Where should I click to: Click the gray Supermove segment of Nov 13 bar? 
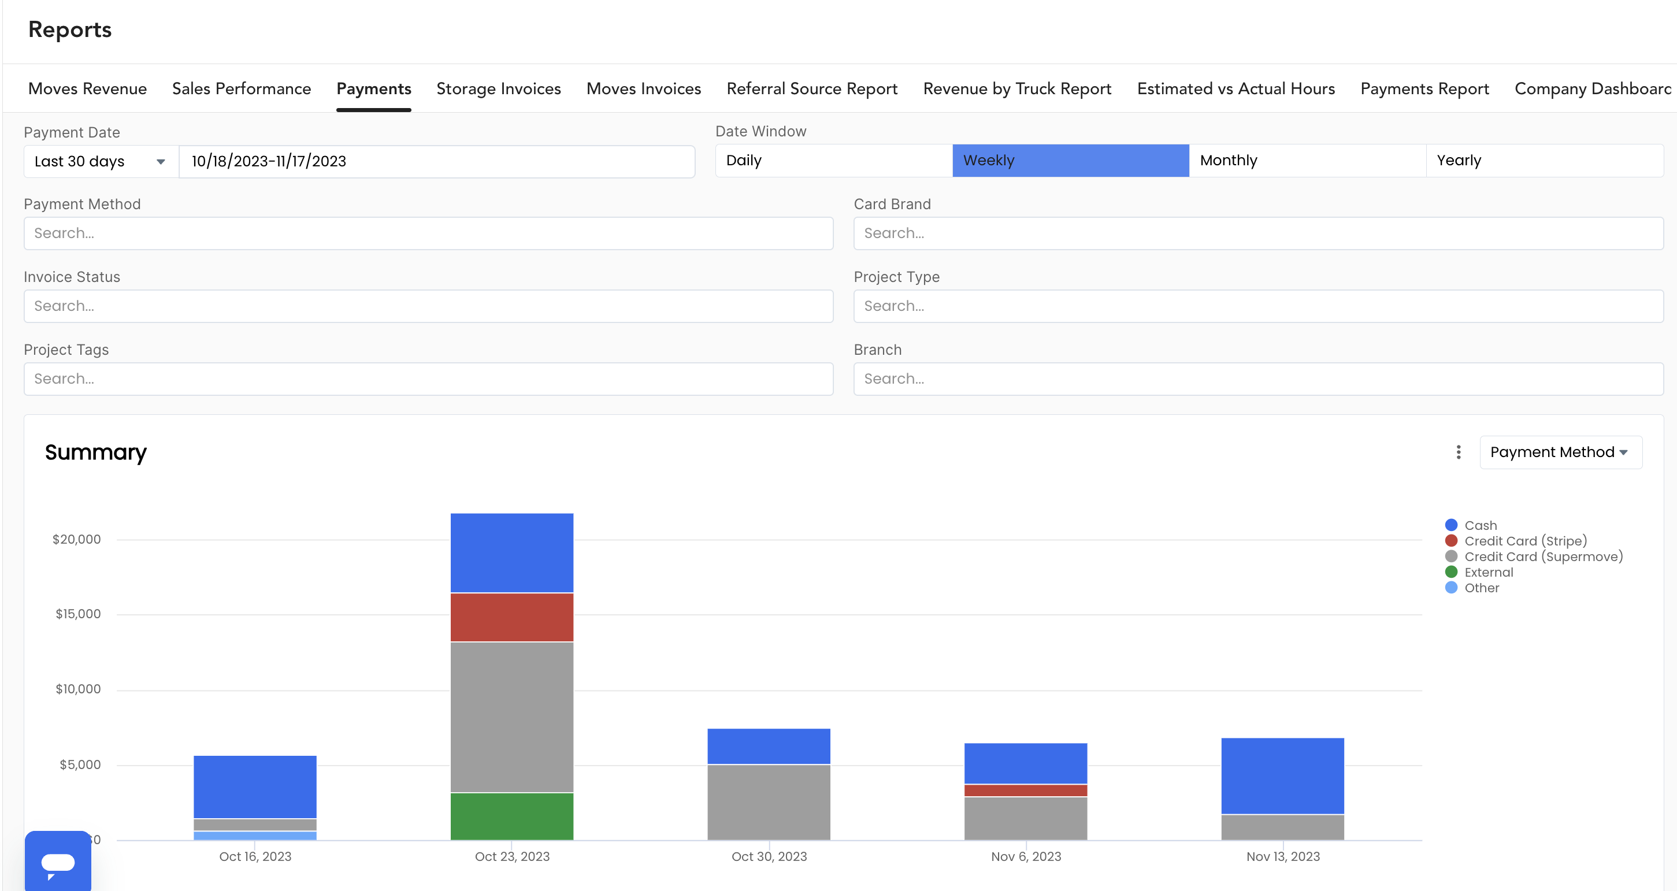click(1282, 827)
